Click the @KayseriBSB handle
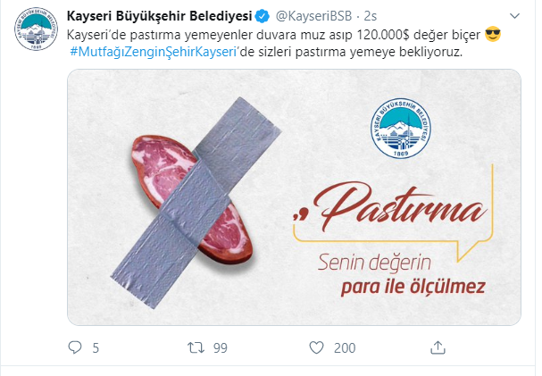542x376 pixels. click(x=314, y=16)
